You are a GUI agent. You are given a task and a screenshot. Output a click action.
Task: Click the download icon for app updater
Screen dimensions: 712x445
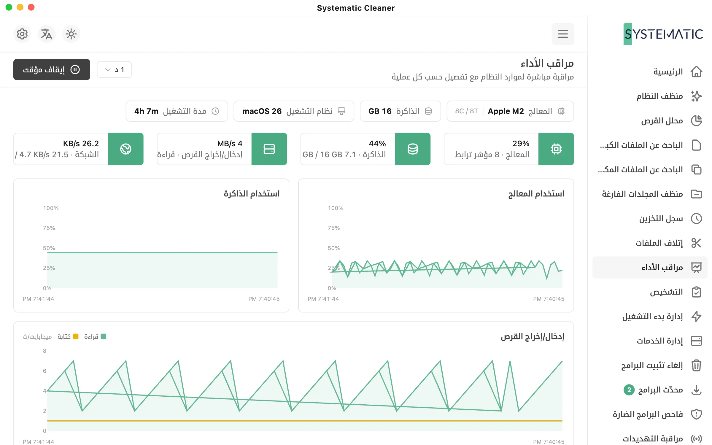pyautogui.click(x=696, y=390)
